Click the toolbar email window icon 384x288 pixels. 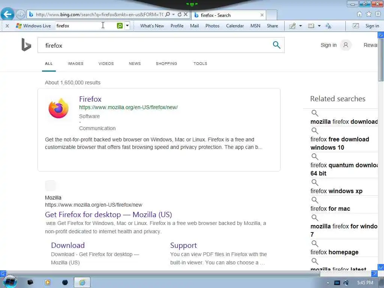311,26
